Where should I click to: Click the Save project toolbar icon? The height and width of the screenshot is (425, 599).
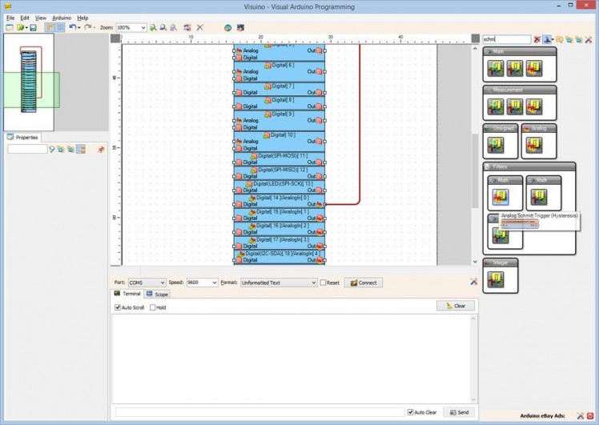33,27
